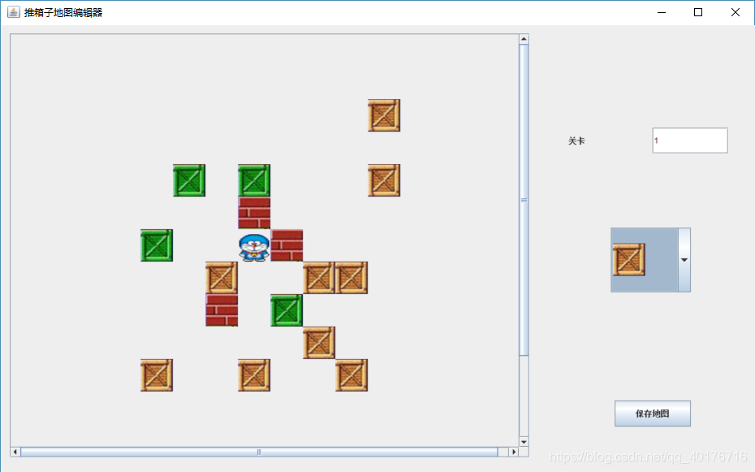Click the Java icon in the title bar
755x472 pixels.
(14, 12)
